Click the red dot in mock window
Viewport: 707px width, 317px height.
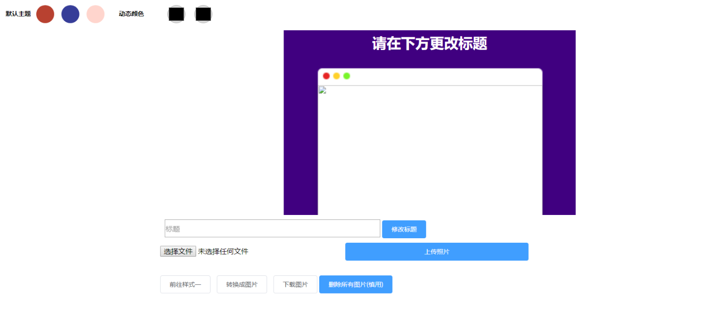point(326,76)
